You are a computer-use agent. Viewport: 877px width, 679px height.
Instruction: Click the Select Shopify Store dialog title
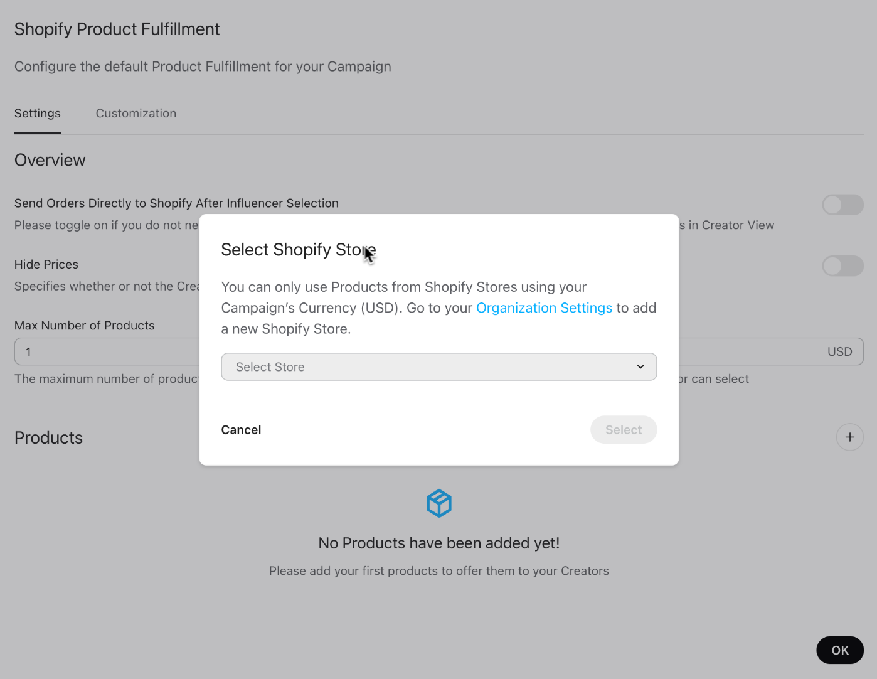pyautogui.click(x=299, y=250)
